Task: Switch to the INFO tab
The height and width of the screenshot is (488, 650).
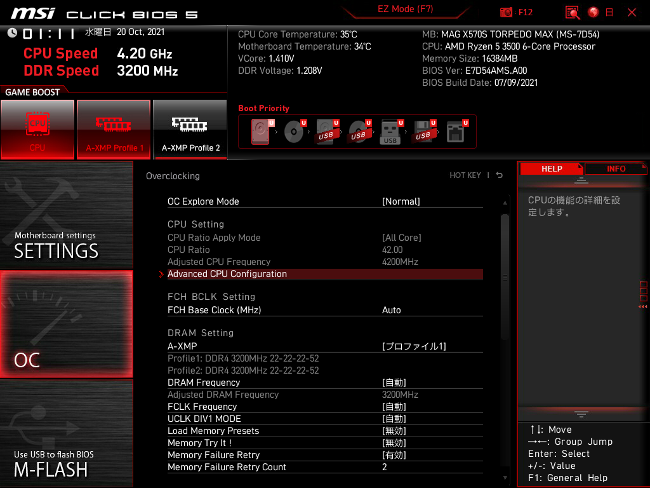Action: [x=614, y=168]
